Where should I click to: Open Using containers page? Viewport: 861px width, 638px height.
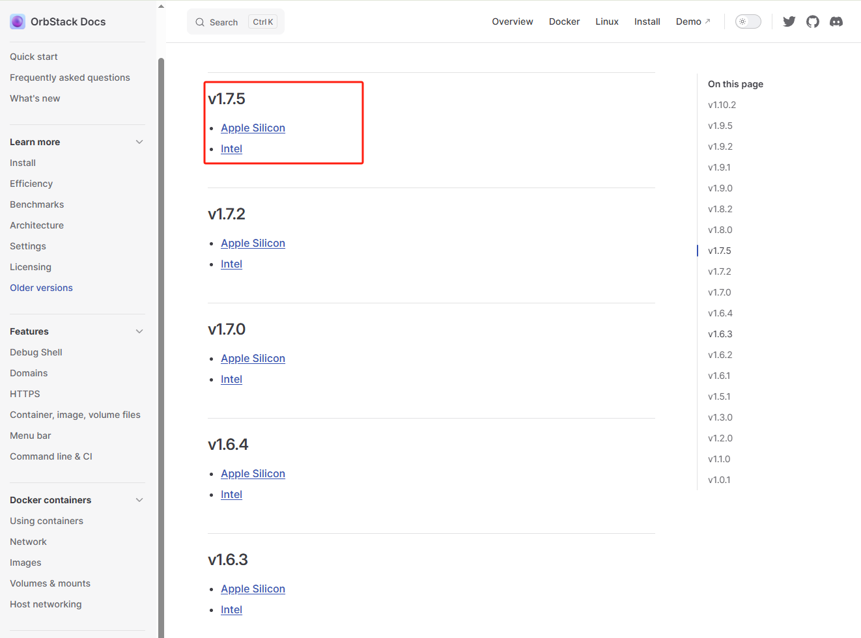coord(46,521)
